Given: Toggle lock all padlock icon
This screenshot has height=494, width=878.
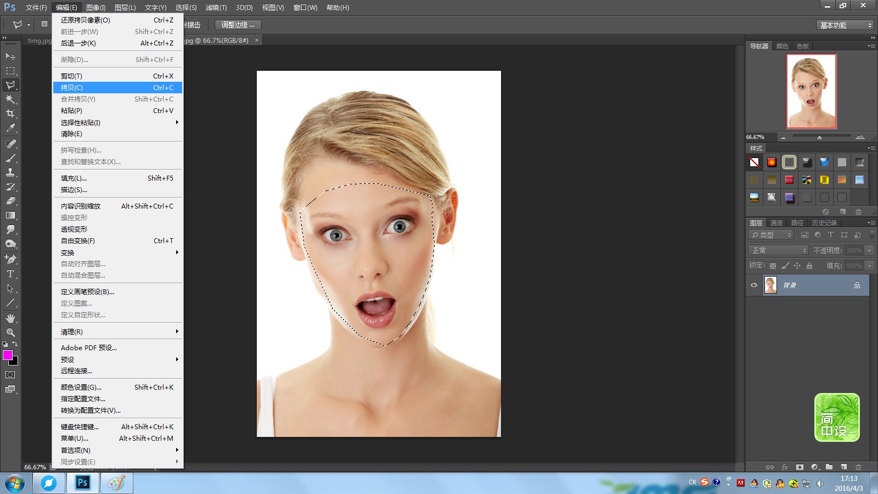Looking at the screenshot, I should [809, 266].
